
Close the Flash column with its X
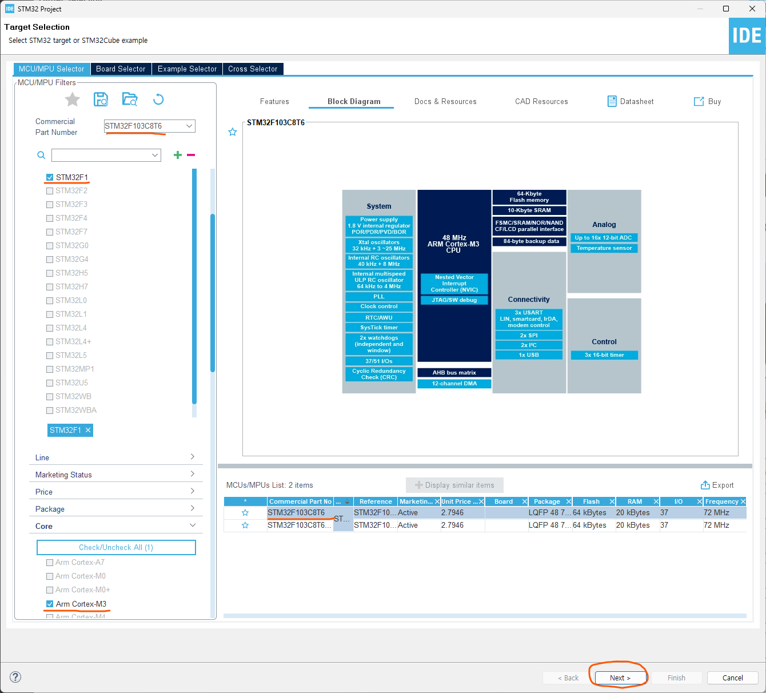[612, 501]
